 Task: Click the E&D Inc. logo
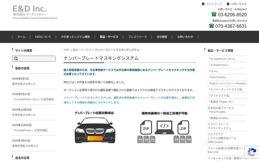click(35, 12)
